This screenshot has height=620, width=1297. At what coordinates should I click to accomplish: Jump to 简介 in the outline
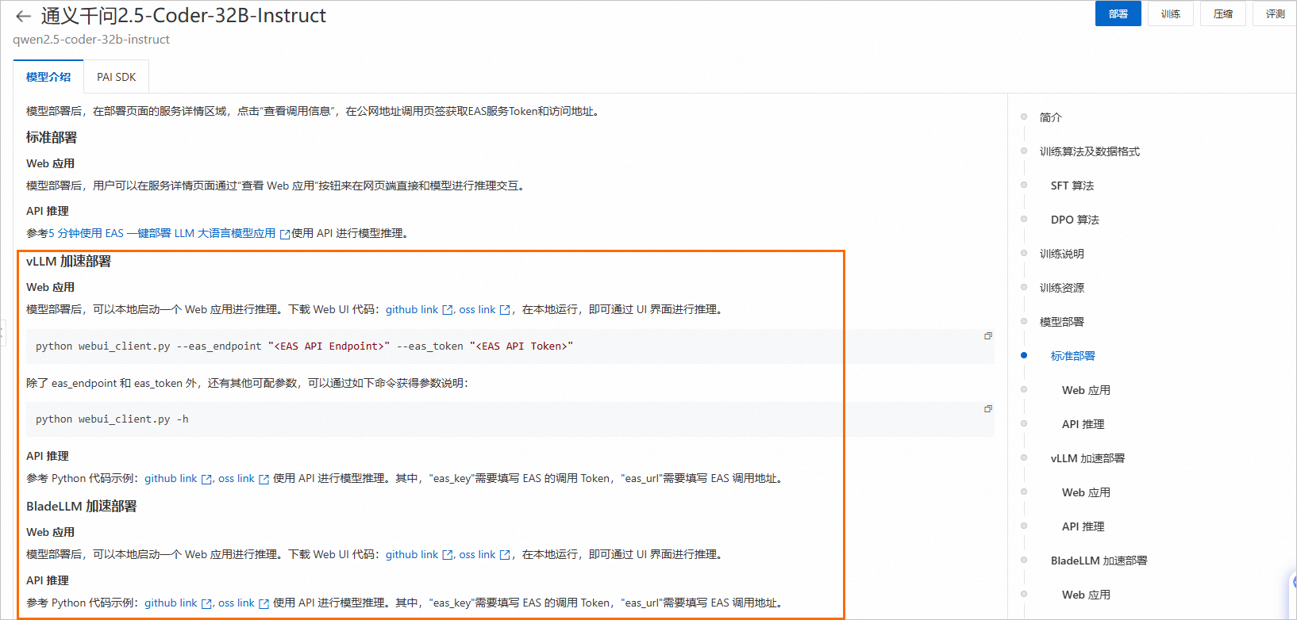click(1050, 117)
